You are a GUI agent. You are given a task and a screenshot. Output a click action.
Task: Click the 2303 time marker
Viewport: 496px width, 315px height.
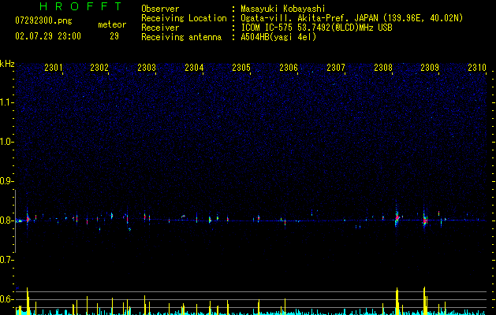coord(147,67)
